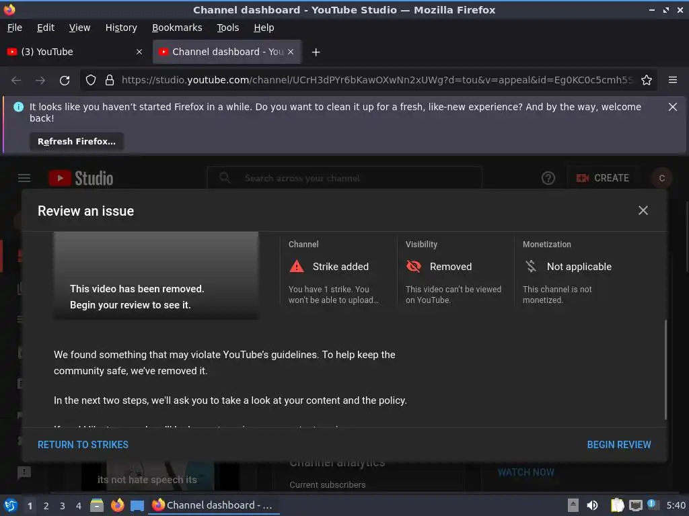This screenshot has width=689, height=516.
Task: Close the (3) YouTube tab
Action: (139, 52)
